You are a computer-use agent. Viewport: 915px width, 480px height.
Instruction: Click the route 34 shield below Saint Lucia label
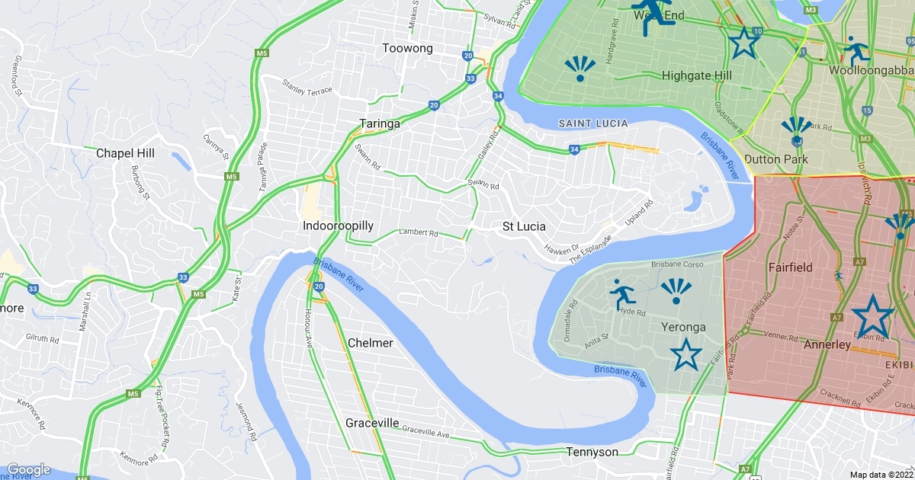tap(573, 149)
